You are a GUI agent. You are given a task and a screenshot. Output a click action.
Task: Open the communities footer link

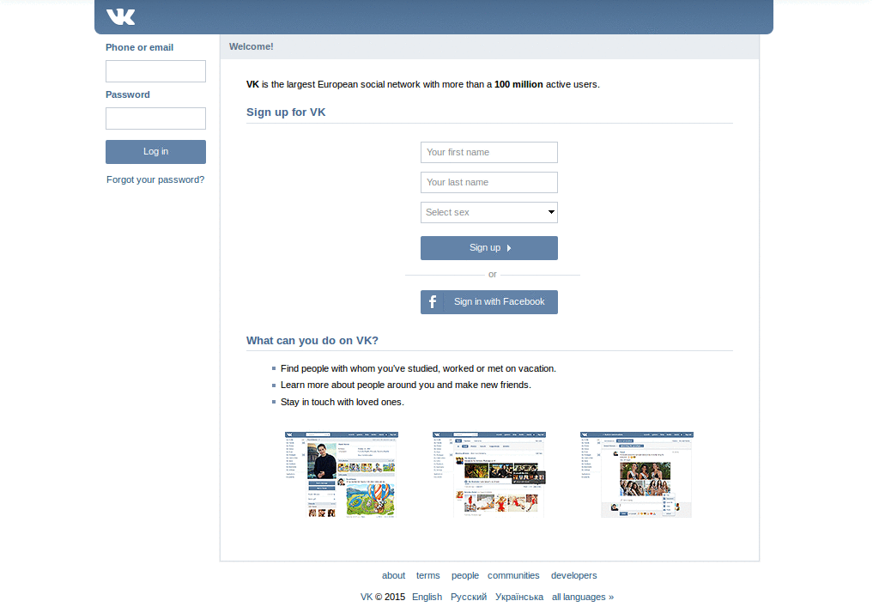[x=513, y=575]
